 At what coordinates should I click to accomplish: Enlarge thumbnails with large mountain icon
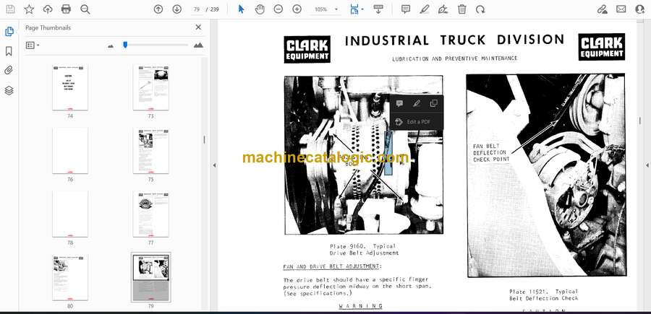198,45
